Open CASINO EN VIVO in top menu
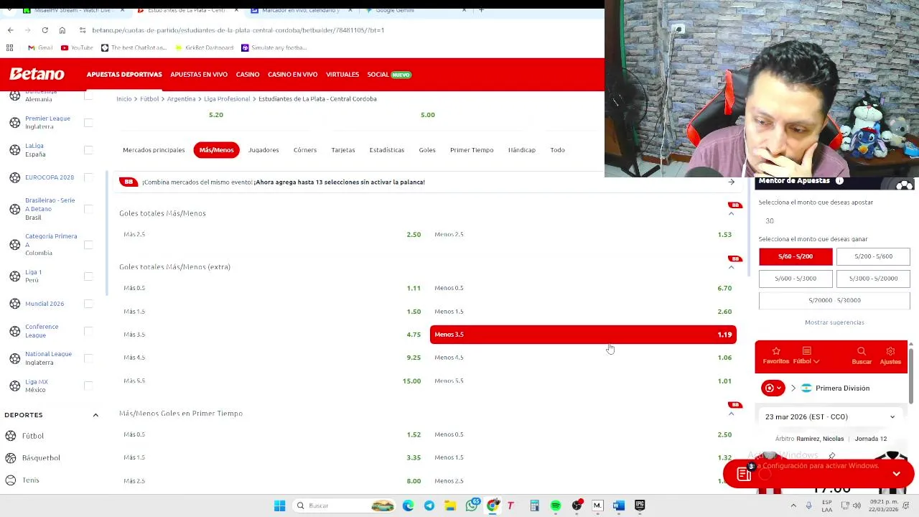The image size is (919, 517). [x=293, y=75]
